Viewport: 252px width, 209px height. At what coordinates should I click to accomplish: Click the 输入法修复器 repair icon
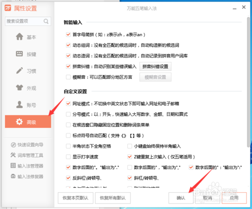click(x=13, y=176)
